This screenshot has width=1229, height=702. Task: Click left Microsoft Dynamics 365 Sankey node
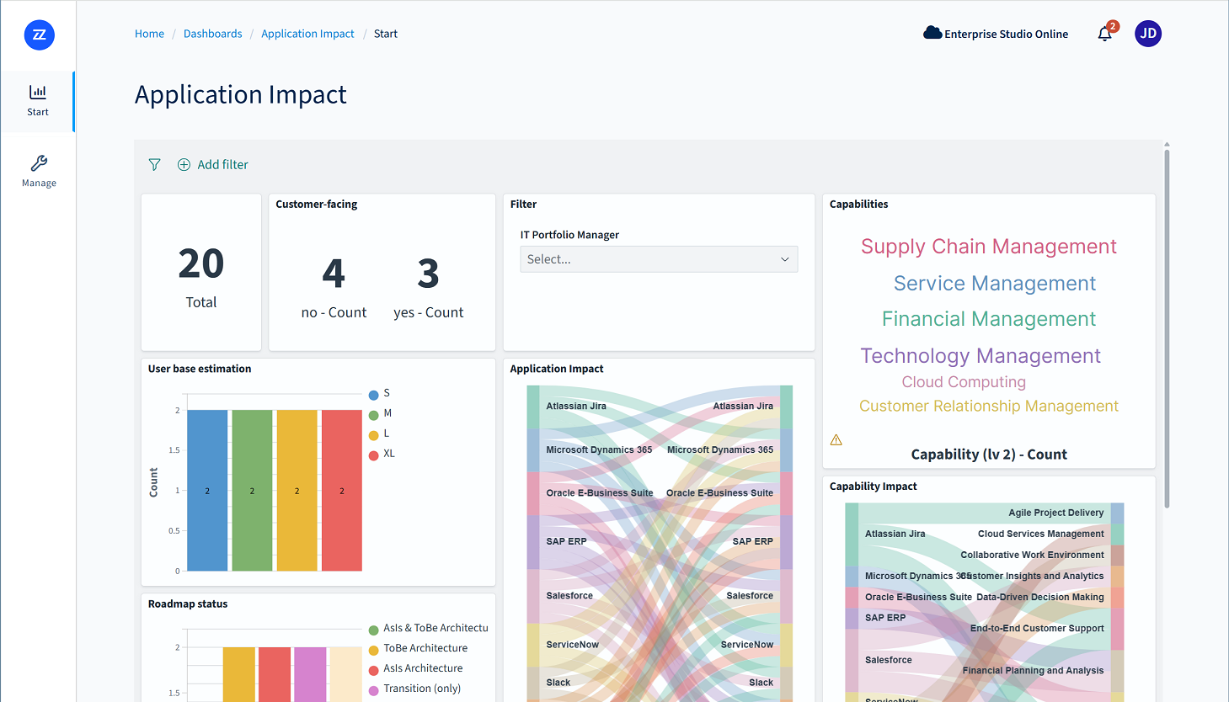click(x=533, y=450)
